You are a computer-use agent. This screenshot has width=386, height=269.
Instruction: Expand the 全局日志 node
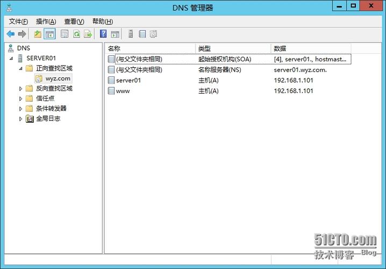coord(20,119)
